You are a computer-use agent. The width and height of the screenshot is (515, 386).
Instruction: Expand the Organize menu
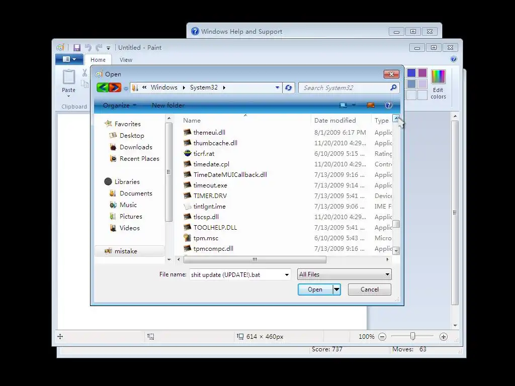click(x=120, y=106)
